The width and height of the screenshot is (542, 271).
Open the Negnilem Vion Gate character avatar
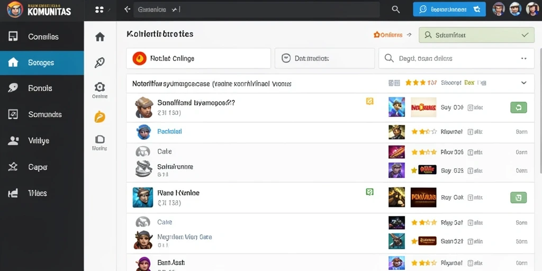point(143,240)
